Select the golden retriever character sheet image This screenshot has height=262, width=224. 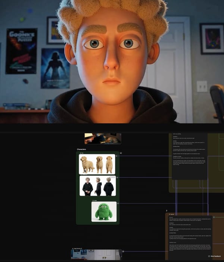(x=97, y=164)
